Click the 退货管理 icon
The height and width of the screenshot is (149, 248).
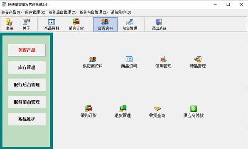[123, 111]
